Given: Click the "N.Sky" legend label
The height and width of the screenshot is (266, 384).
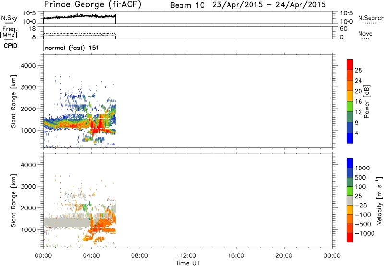Looking at the screenshot, I should (9, 18).
